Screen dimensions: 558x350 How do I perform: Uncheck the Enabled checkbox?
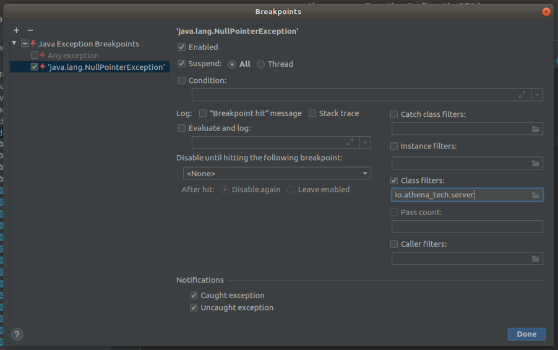[182, 47]
